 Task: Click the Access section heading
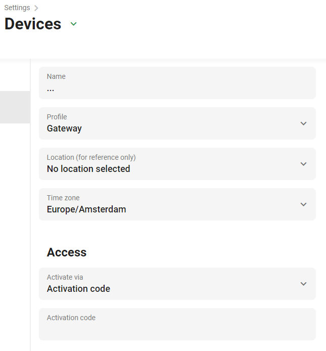click(x=66, y=252)
